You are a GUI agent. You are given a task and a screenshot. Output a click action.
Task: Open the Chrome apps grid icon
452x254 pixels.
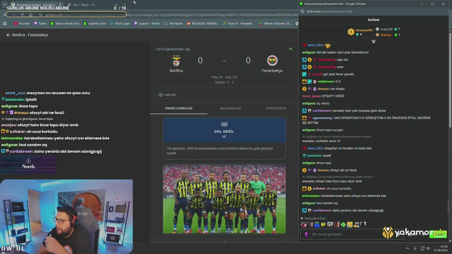[x=5, y=24]
